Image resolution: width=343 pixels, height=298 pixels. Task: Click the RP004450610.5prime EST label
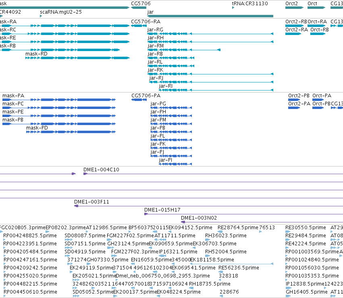click(x=30, y=292)
